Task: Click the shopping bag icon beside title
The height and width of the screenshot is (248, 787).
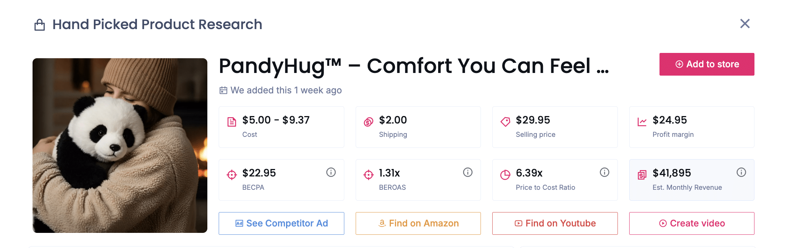Action: pos(40,25)
